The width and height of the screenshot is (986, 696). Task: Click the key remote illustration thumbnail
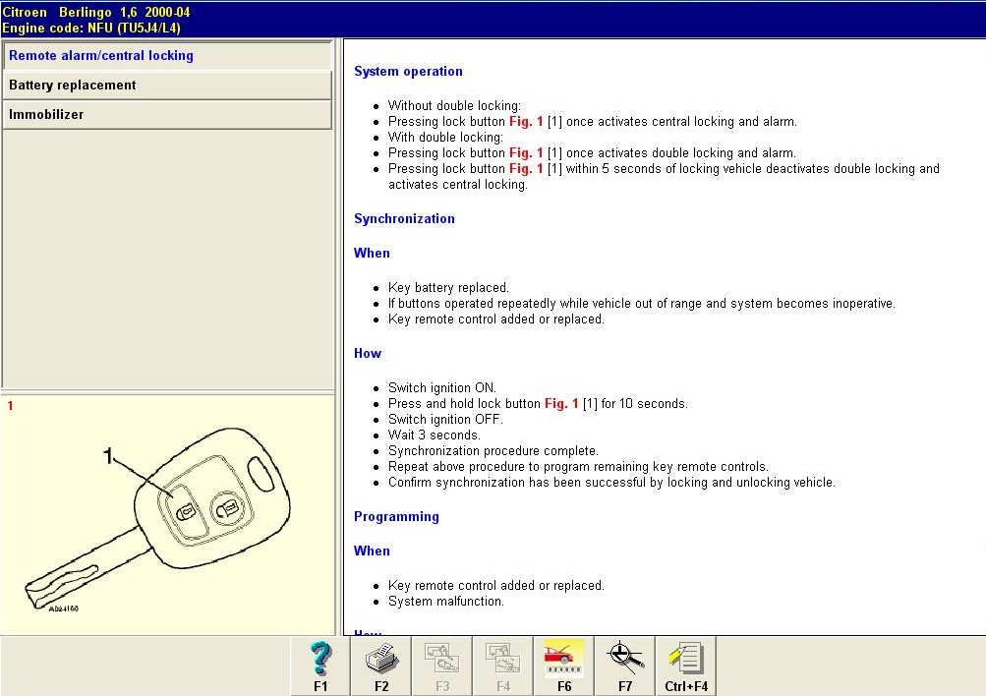tap(157, 519)
